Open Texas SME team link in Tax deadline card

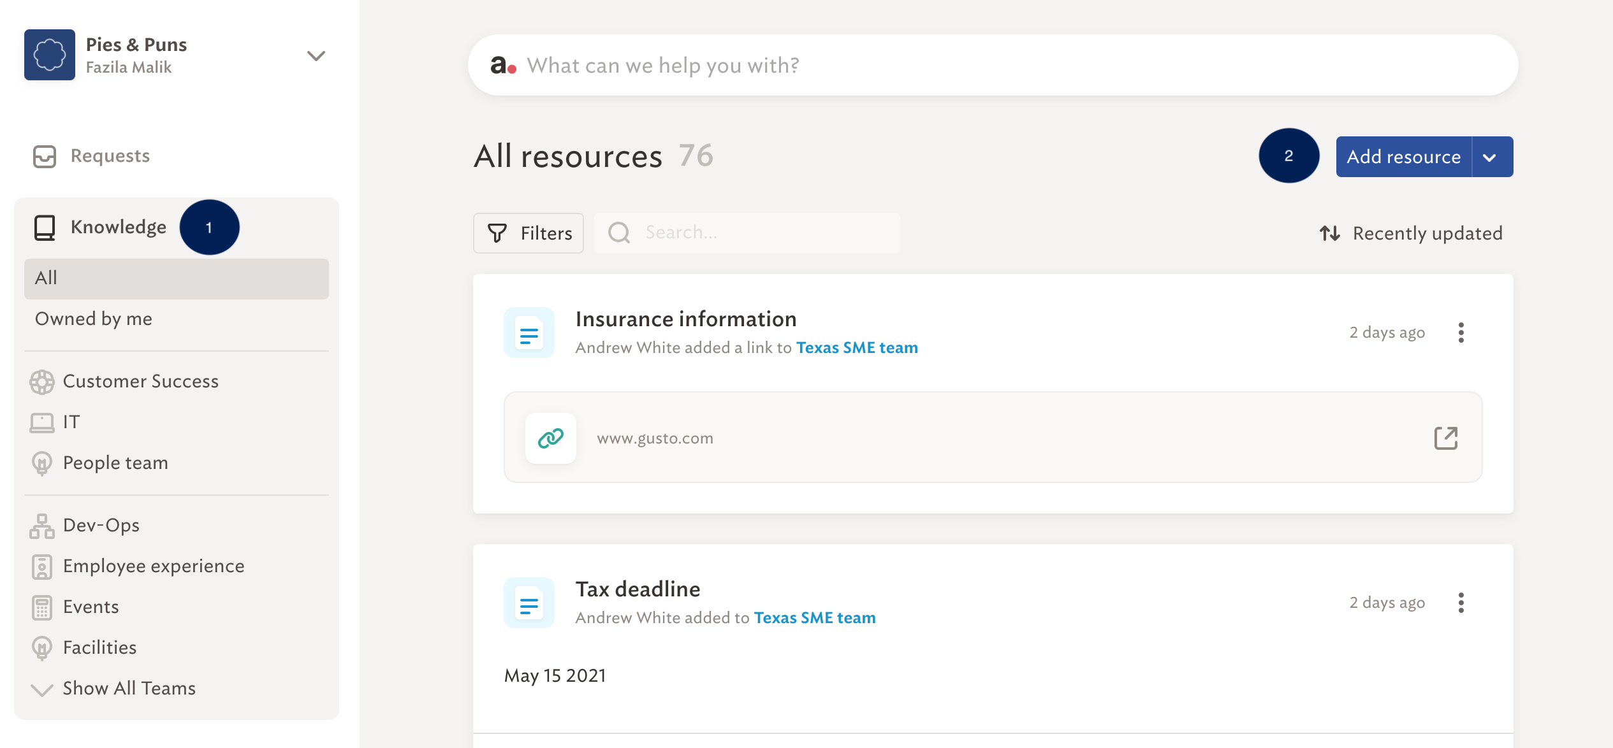[x=815, y=617]
